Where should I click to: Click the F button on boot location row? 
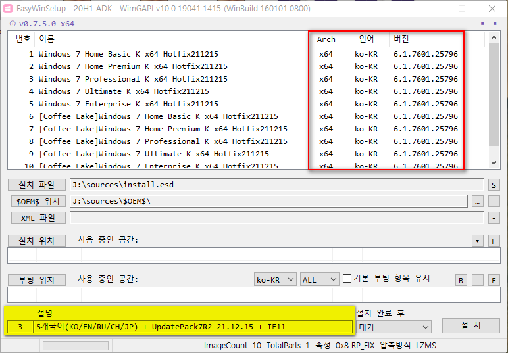[494, 280]
